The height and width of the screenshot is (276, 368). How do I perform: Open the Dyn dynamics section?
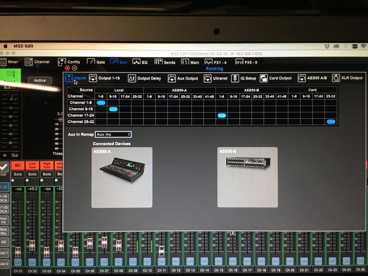[119, 62]
